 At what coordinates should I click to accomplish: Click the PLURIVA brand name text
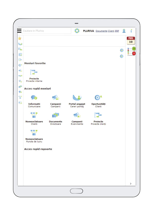[x=88, y=31]
